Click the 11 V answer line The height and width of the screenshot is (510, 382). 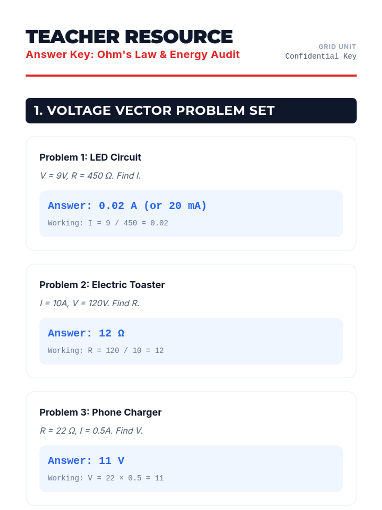click(86, 461)
